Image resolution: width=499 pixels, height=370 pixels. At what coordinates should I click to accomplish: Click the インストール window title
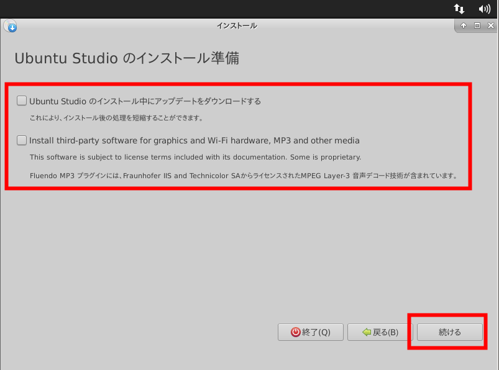(237, 25)
